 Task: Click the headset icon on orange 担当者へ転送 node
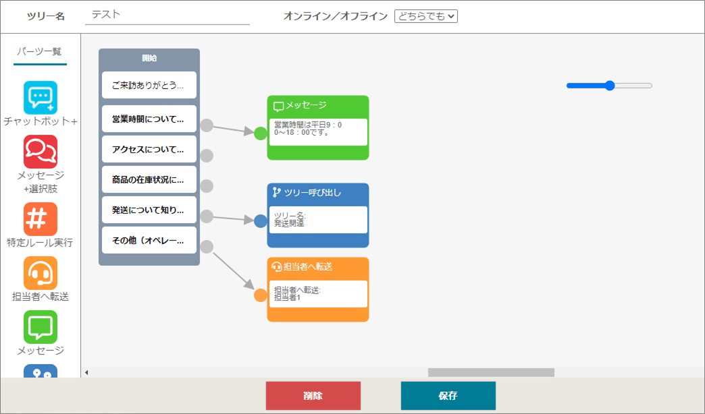pyautogui.click(x=277, y=267)
